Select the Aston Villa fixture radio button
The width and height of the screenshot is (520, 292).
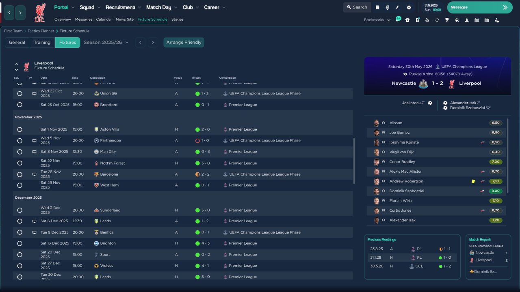(19, 129)
